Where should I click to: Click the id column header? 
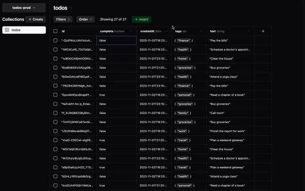tap(63, 31)
